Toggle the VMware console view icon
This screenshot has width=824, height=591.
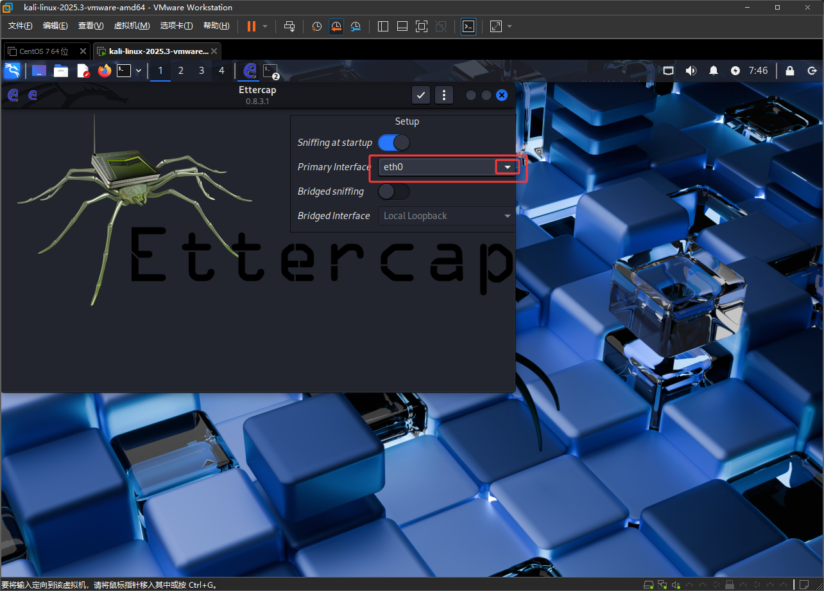468,26
